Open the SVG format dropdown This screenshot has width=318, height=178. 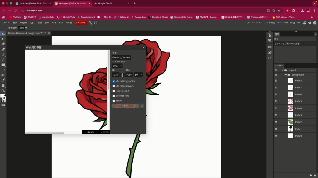[x=117, y=66]
